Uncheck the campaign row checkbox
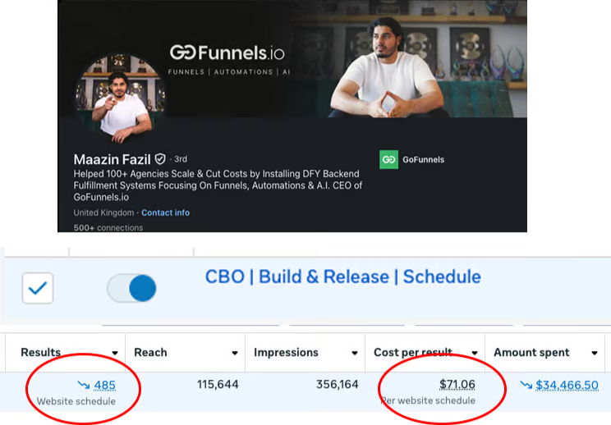The height and width of the screenshot is (425, 611). tap(38, 289)
